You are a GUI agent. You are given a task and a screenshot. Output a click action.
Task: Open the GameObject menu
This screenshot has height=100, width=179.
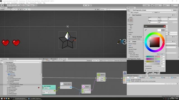pyautogui.click(x=14, y=3)
